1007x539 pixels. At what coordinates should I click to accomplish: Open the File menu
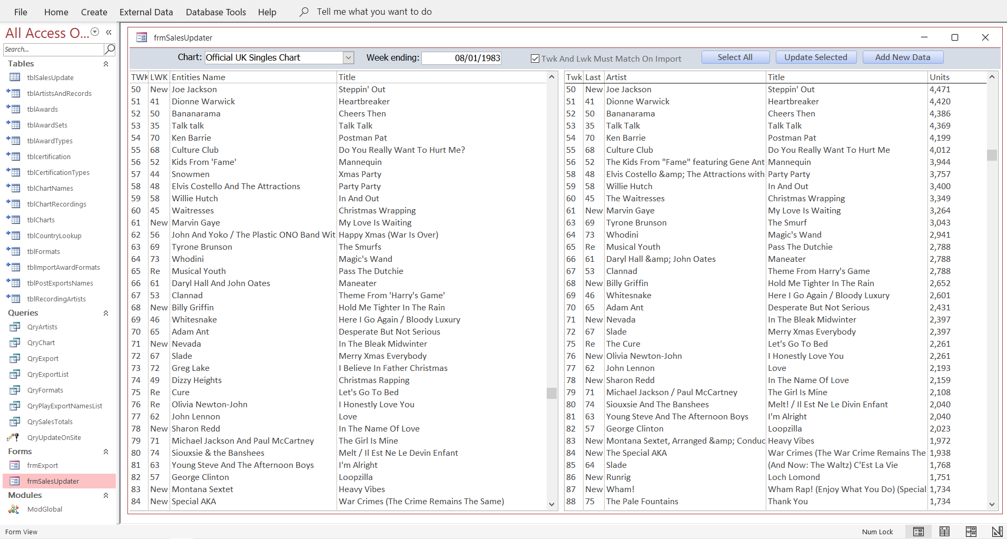21,12
